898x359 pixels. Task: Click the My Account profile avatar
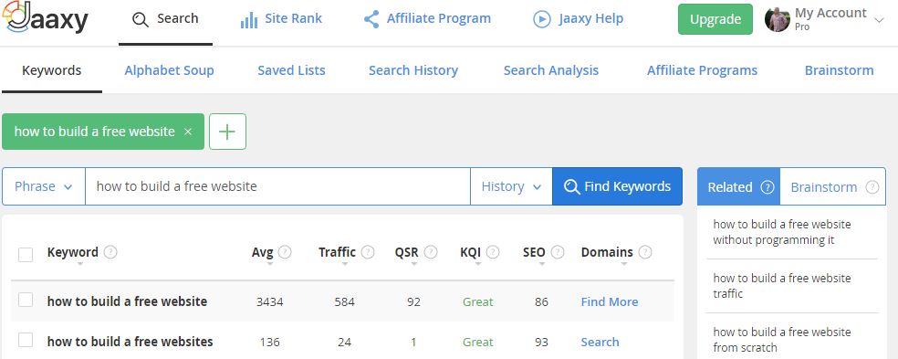point(778,19)
